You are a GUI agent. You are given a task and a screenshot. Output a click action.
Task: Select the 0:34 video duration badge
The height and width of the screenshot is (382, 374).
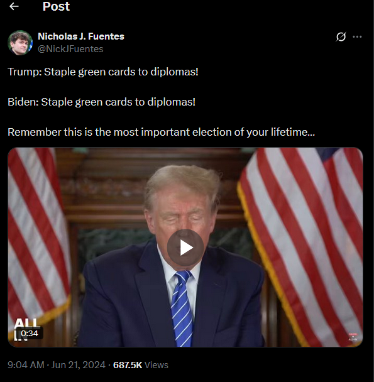coord(30,333)
